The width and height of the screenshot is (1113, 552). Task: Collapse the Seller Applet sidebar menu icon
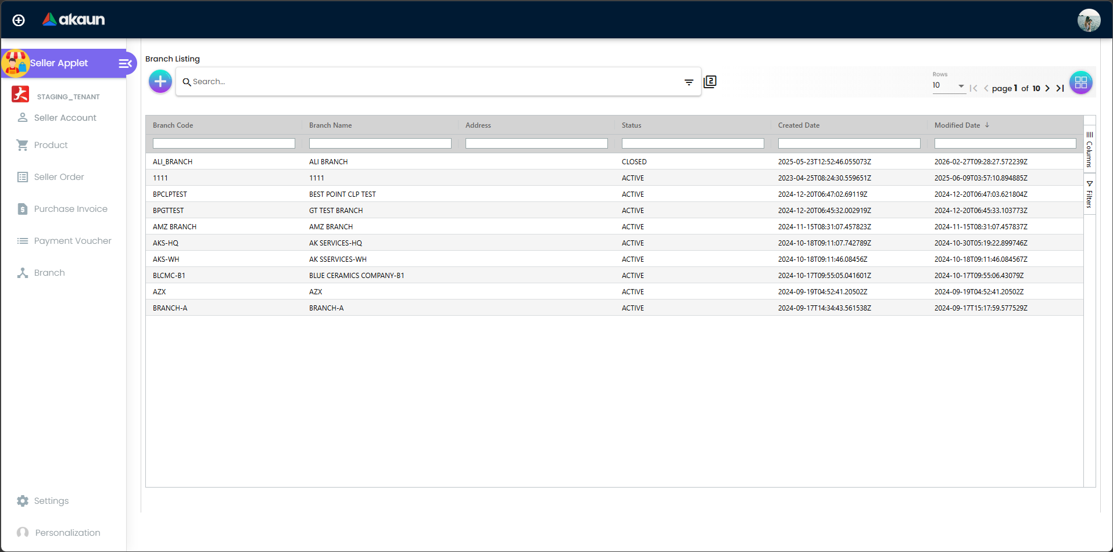point(125,63)
